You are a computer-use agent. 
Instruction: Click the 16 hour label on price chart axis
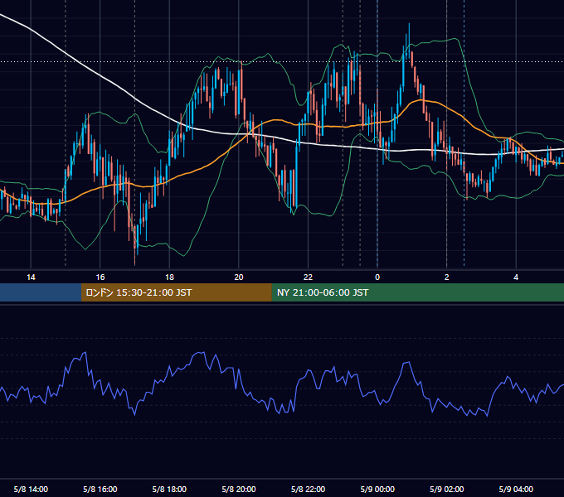100,277
